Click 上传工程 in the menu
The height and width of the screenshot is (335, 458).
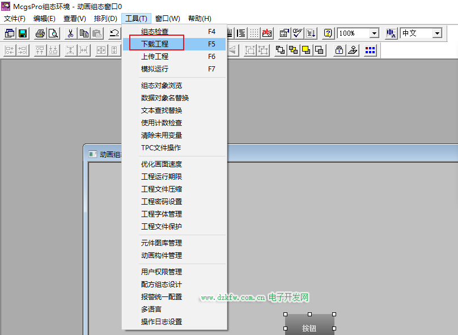(154, 57)
